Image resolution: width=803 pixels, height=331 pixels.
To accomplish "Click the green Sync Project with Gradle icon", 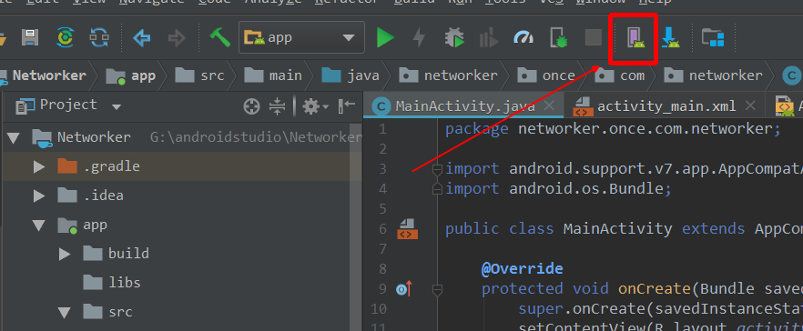I will pos(65,37).
